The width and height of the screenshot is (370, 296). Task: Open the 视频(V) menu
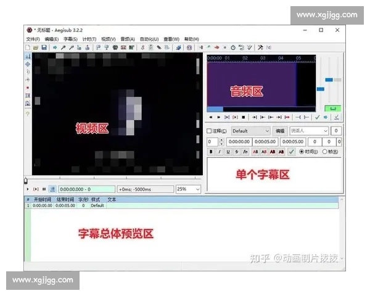pyautogui.click(x=108, y=39)
